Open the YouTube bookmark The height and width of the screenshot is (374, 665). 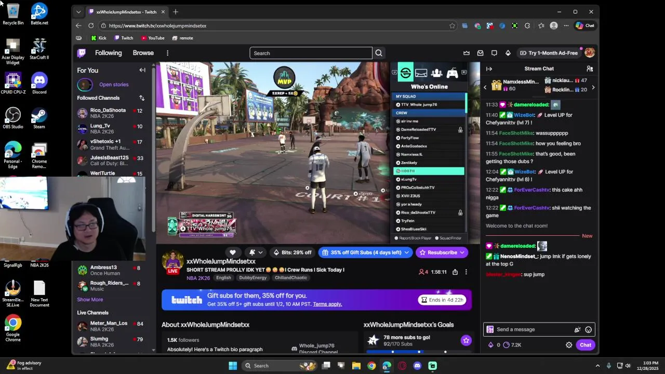point(153,38)
